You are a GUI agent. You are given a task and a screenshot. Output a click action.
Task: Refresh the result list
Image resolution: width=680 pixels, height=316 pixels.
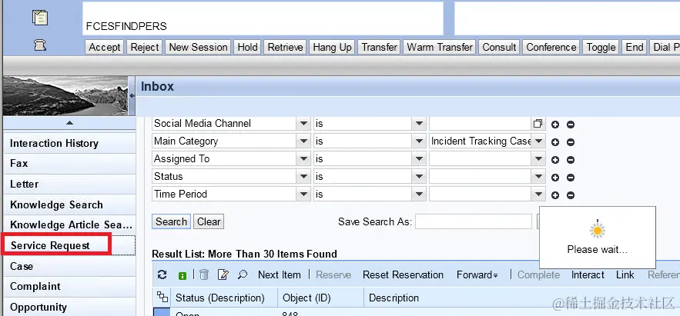162,275
